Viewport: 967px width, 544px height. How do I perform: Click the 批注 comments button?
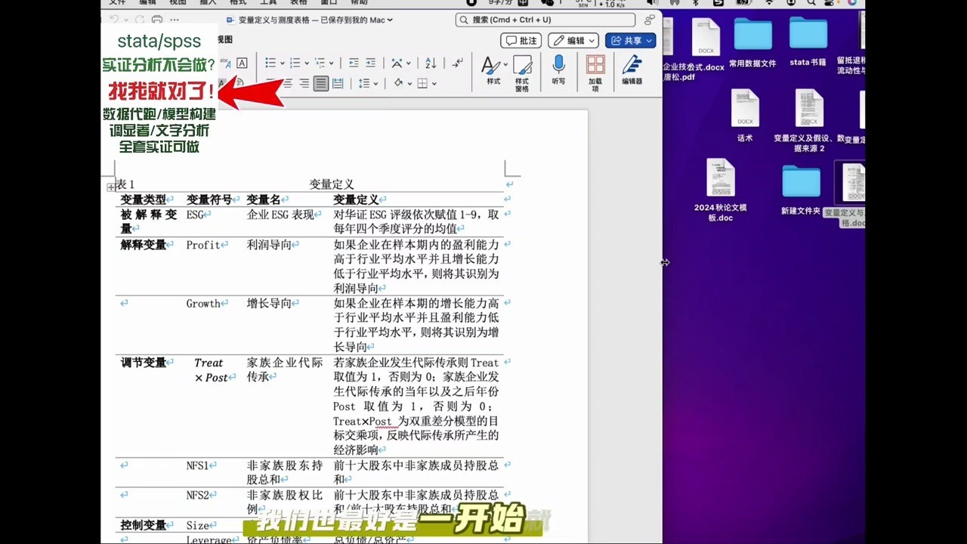[521, 41]
